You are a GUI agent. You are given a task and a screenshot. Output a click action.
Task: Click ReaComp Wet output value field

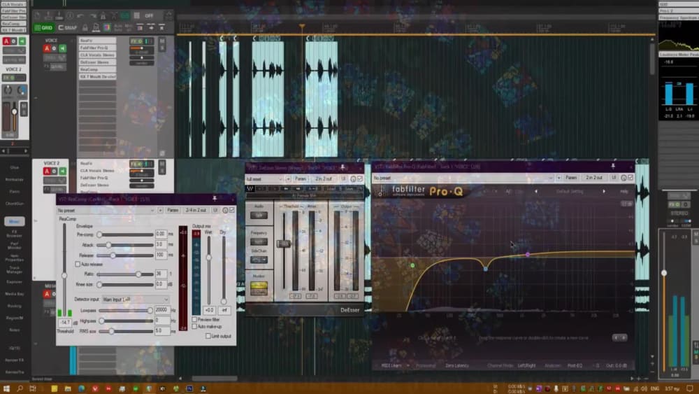click(209, 310)
